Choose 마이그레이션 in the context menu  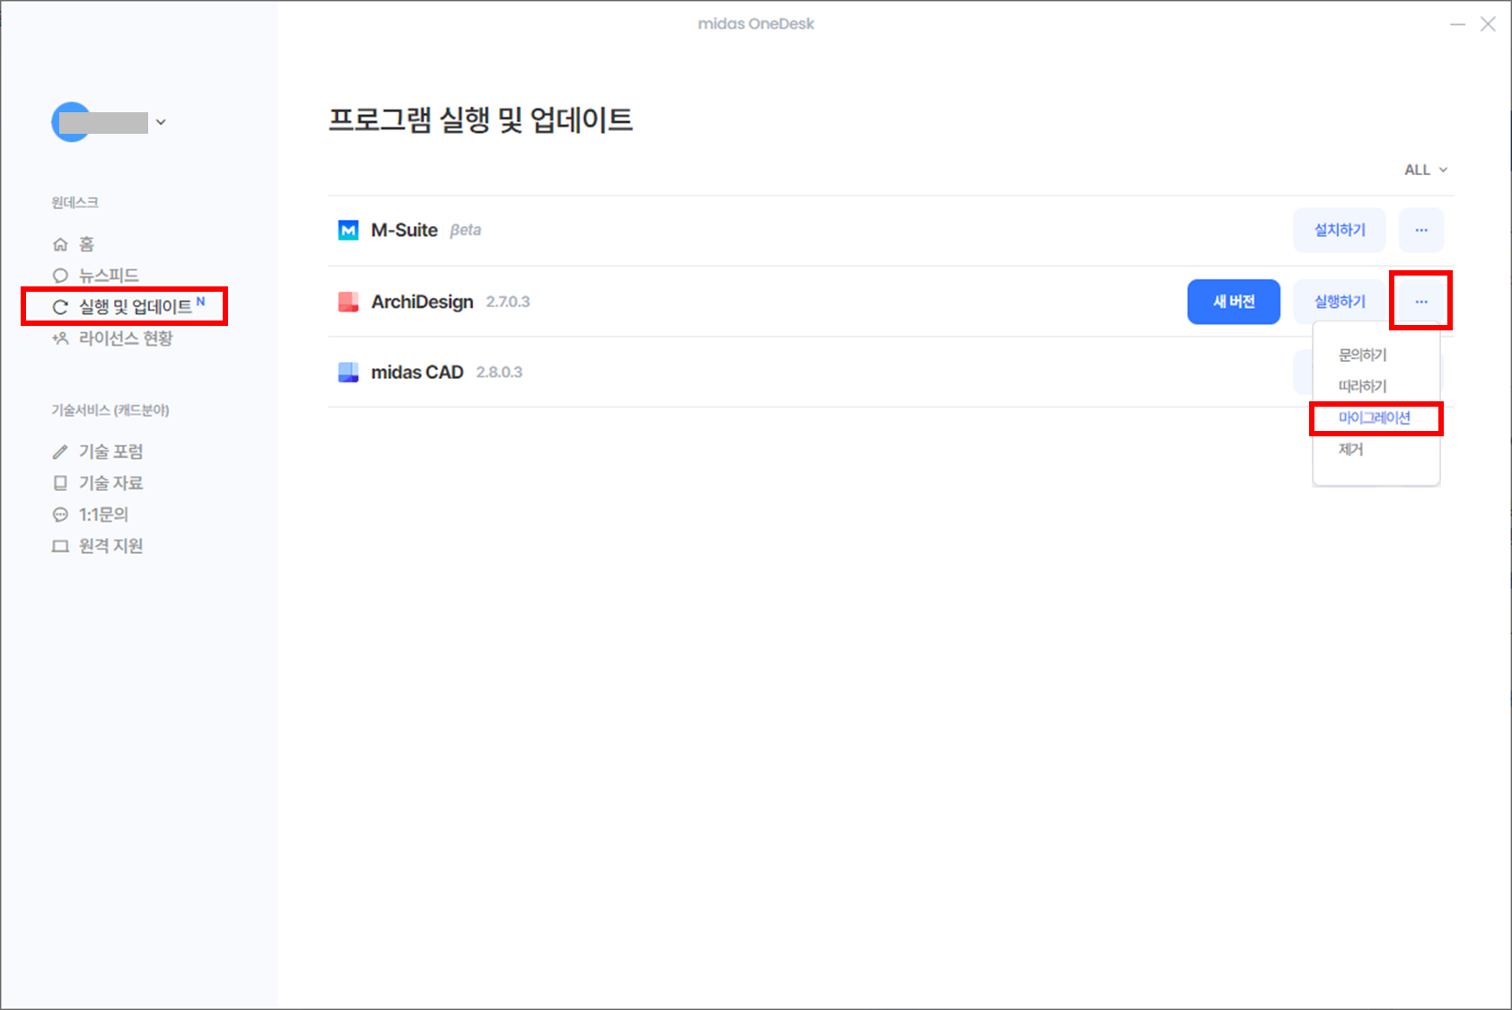pos(1374,417)
